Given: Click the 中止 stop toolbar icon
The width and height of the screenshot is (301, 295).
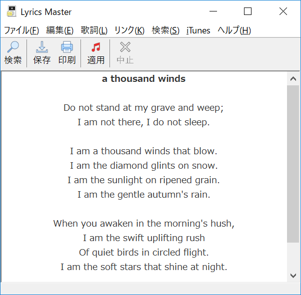Looking at the screenshot, I should (x=125, y=48).
